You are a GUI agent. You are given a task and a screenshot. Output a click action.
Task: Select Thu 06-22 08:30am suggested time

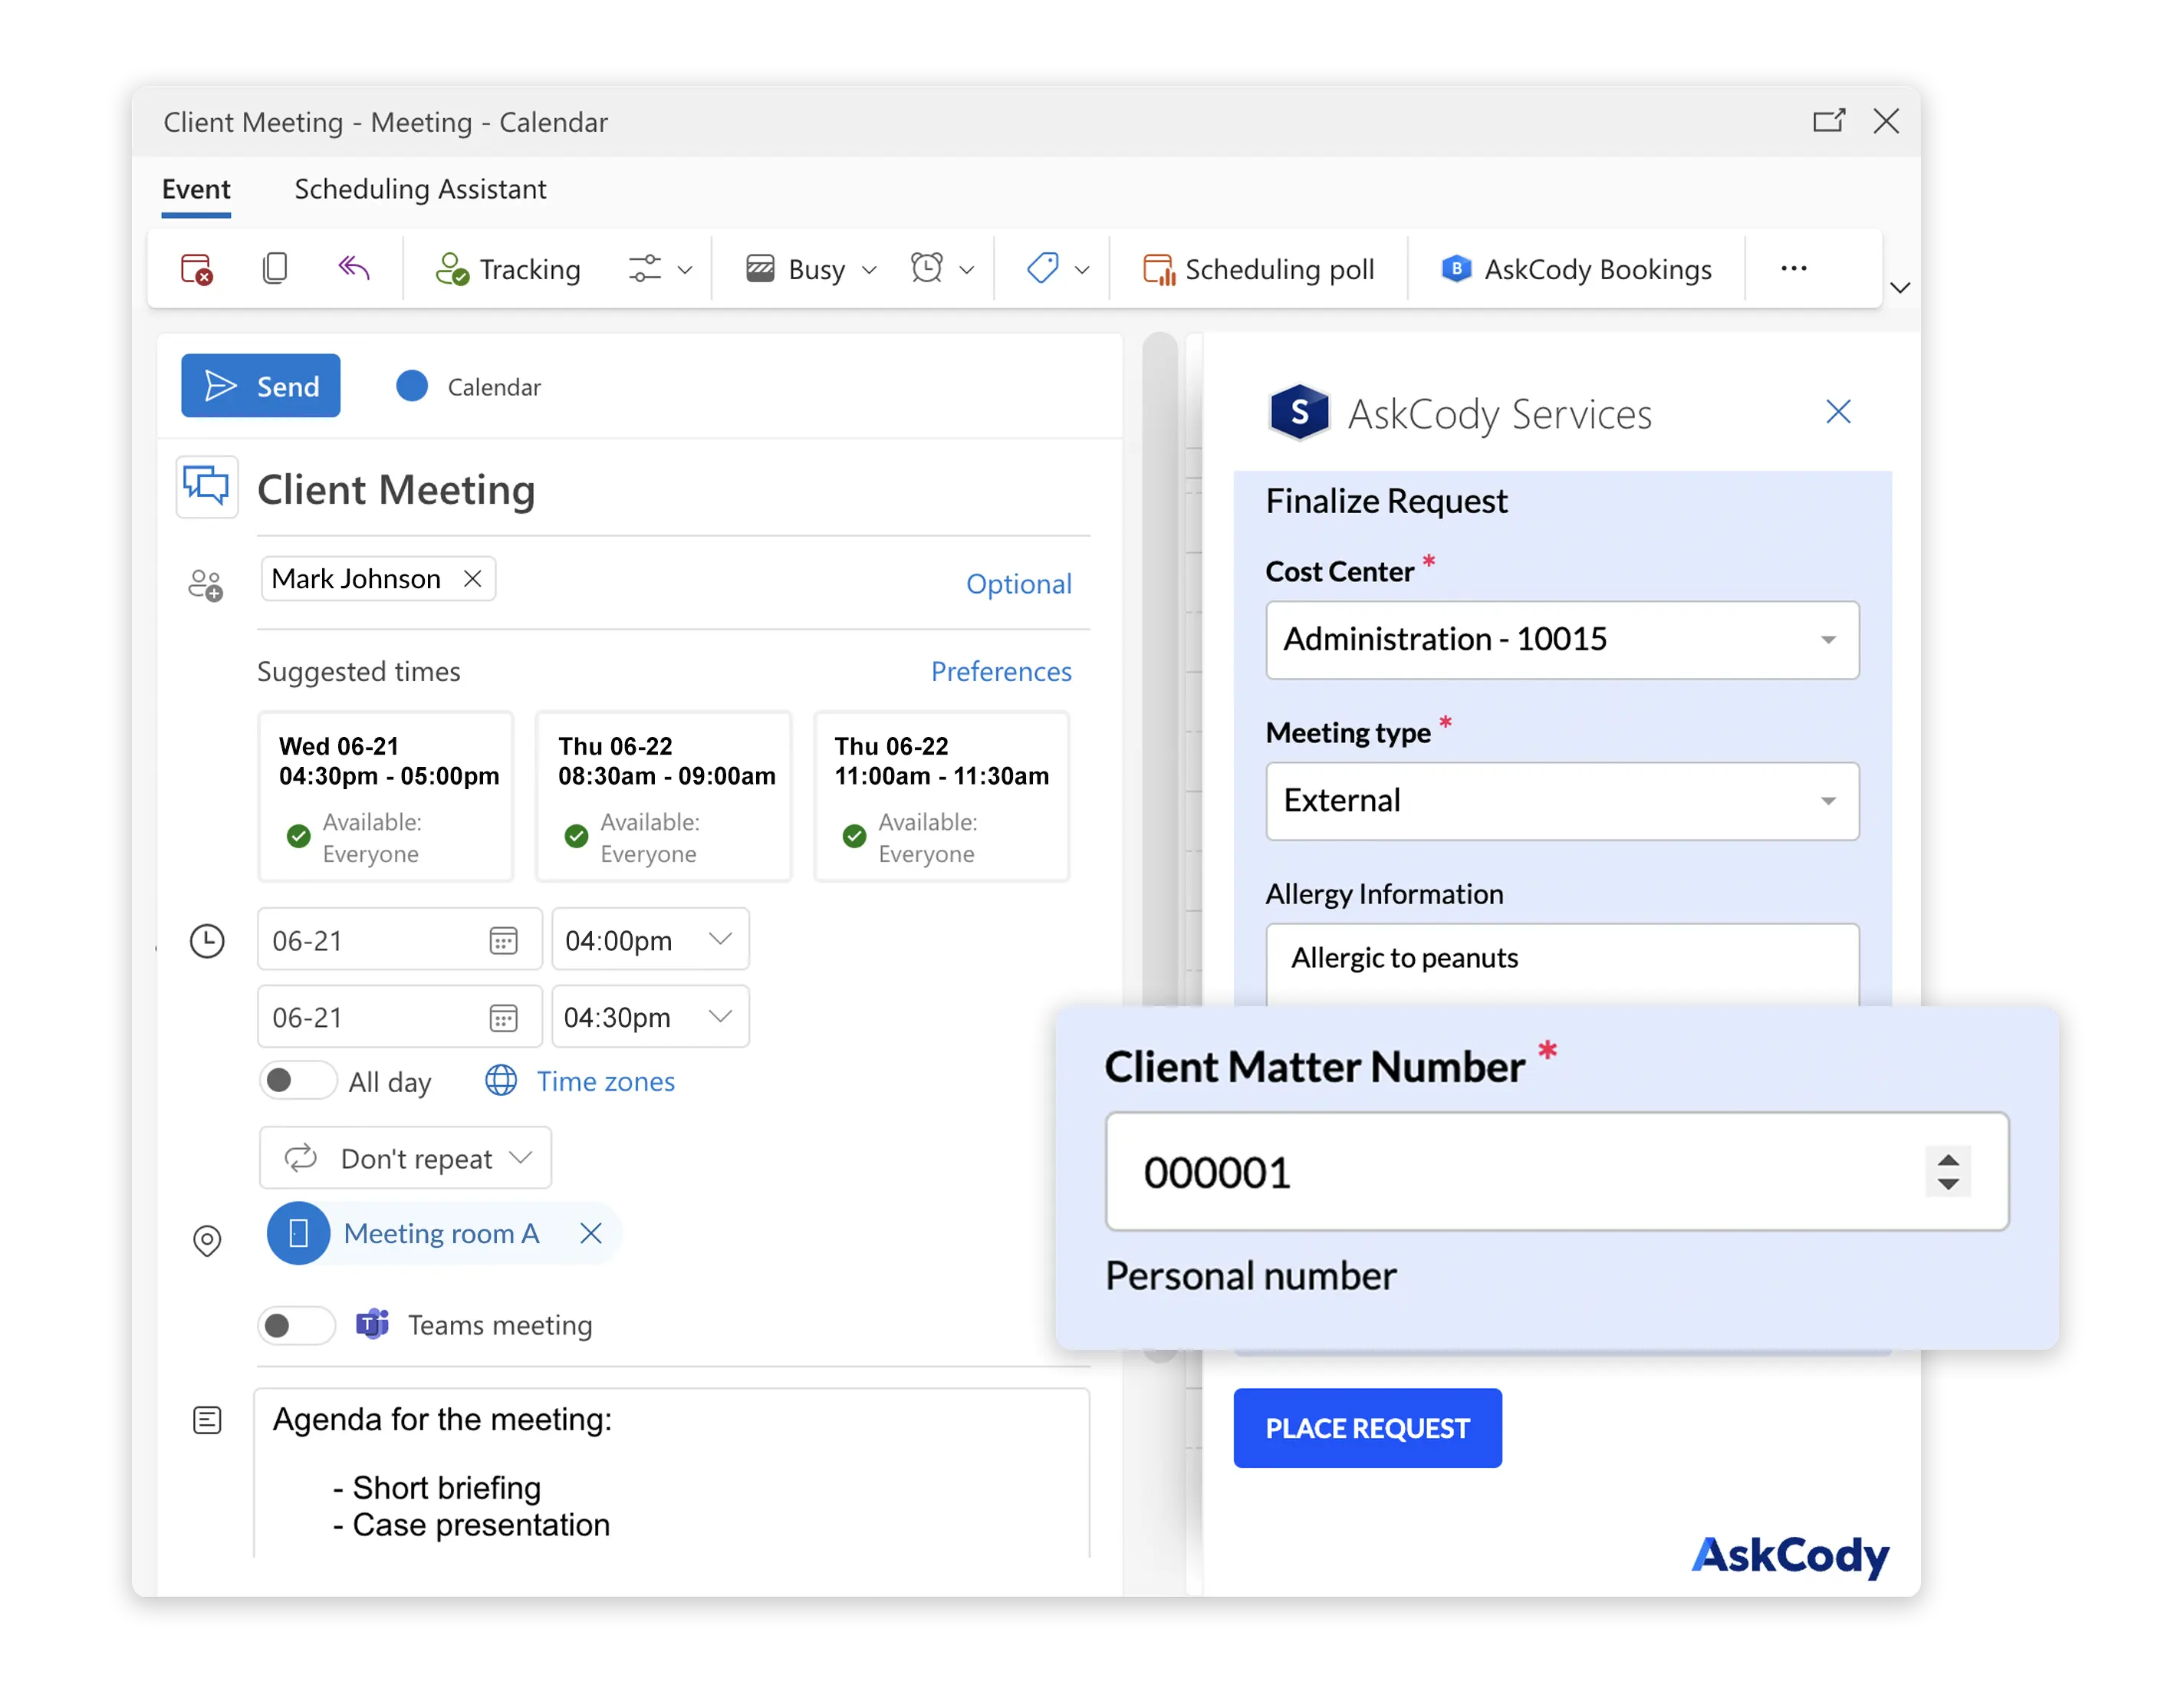[x=664, y=797]
